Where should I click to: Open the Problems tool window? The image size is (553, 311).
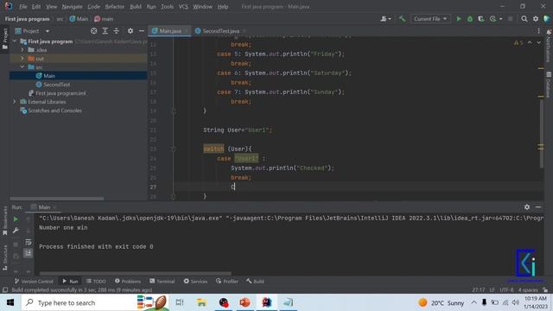128,281
